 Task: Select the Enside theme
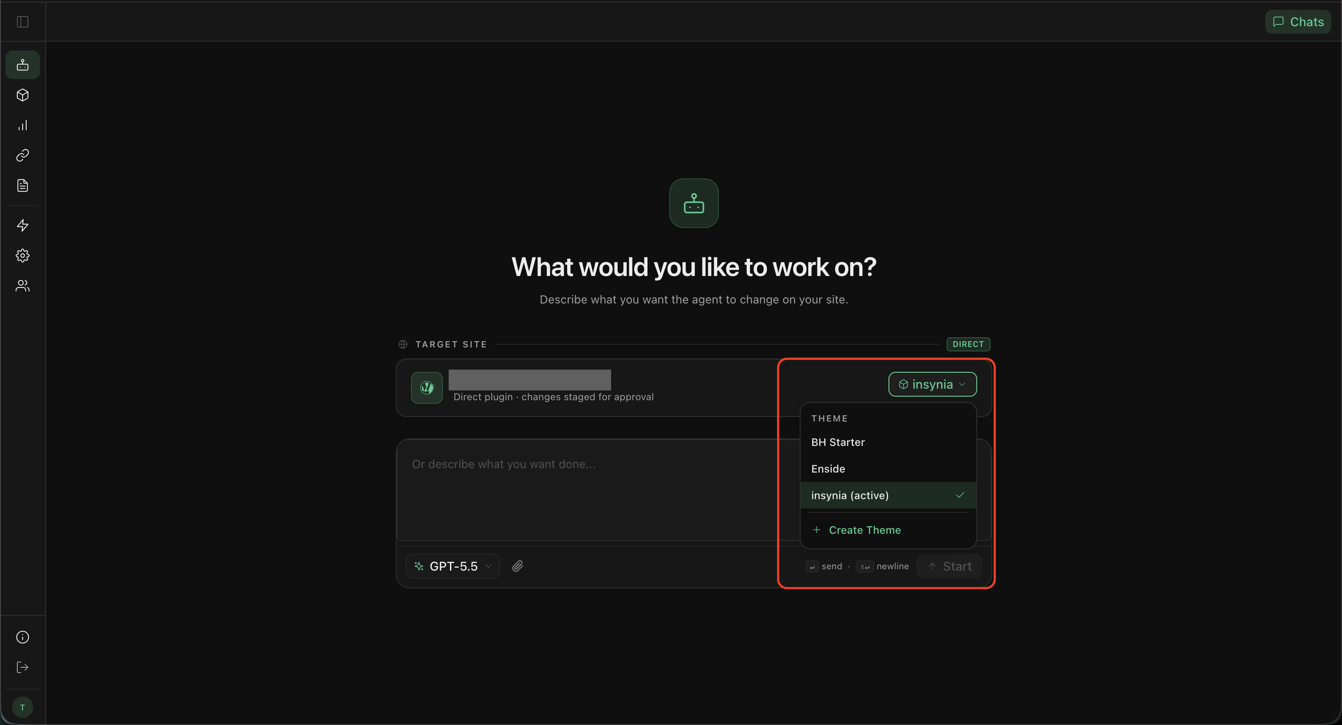888,469
